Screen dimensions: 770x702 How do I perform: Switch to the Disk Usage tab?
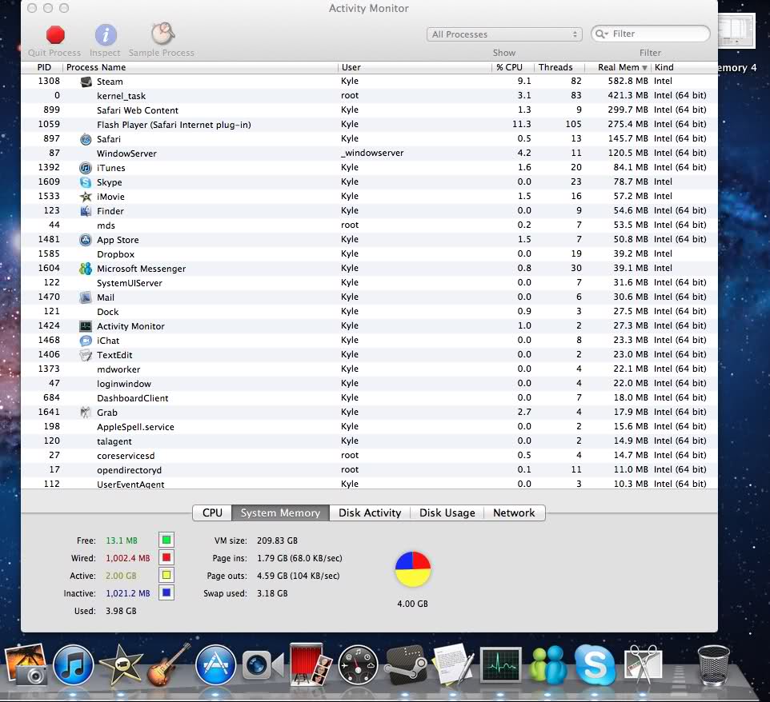tap(447, 513)
